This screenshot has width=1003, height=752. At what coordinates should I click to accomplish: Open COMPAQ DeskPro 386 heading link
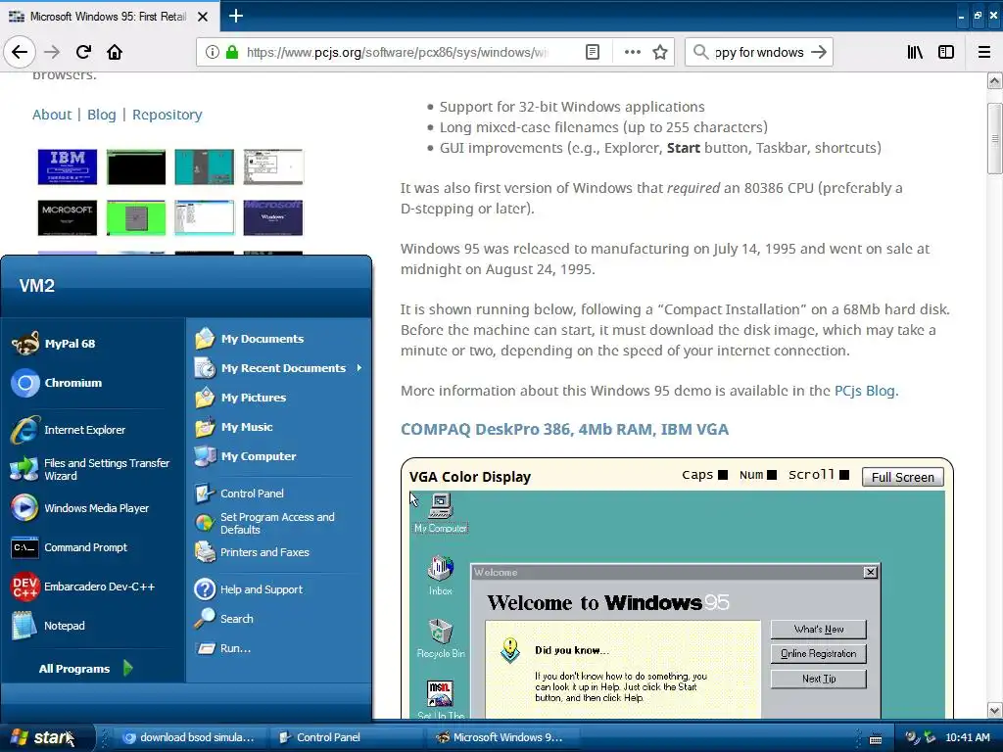coord(564,429)
